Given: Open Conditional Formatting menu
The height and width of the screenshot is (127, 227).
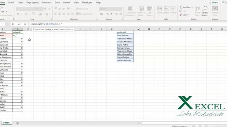Looking at the screenshot, I should (x=131, y=11).
